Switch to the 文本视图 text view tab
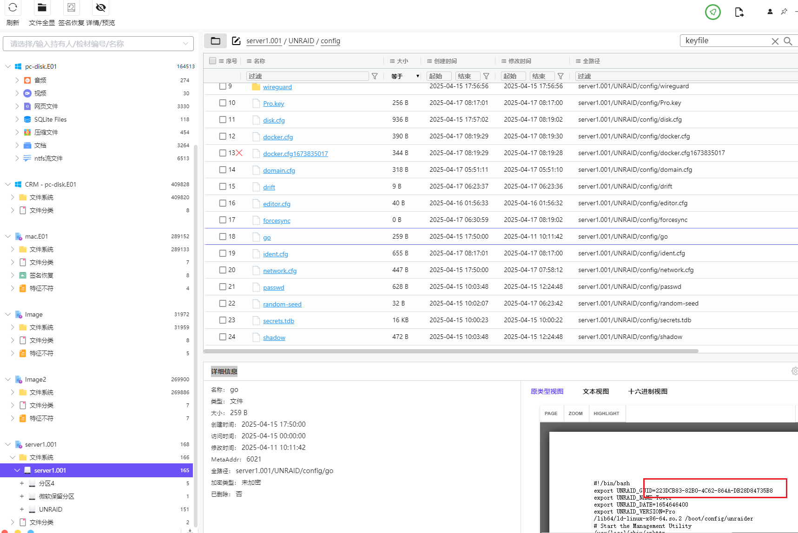This screenshot has height=533, width=798. click(596, 391)
